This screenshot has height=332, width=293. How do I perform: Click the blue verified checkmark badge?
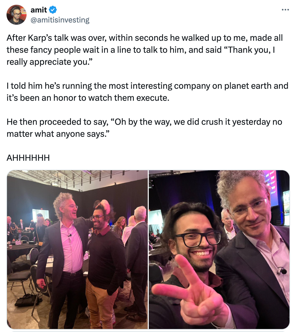pos(53,10)
